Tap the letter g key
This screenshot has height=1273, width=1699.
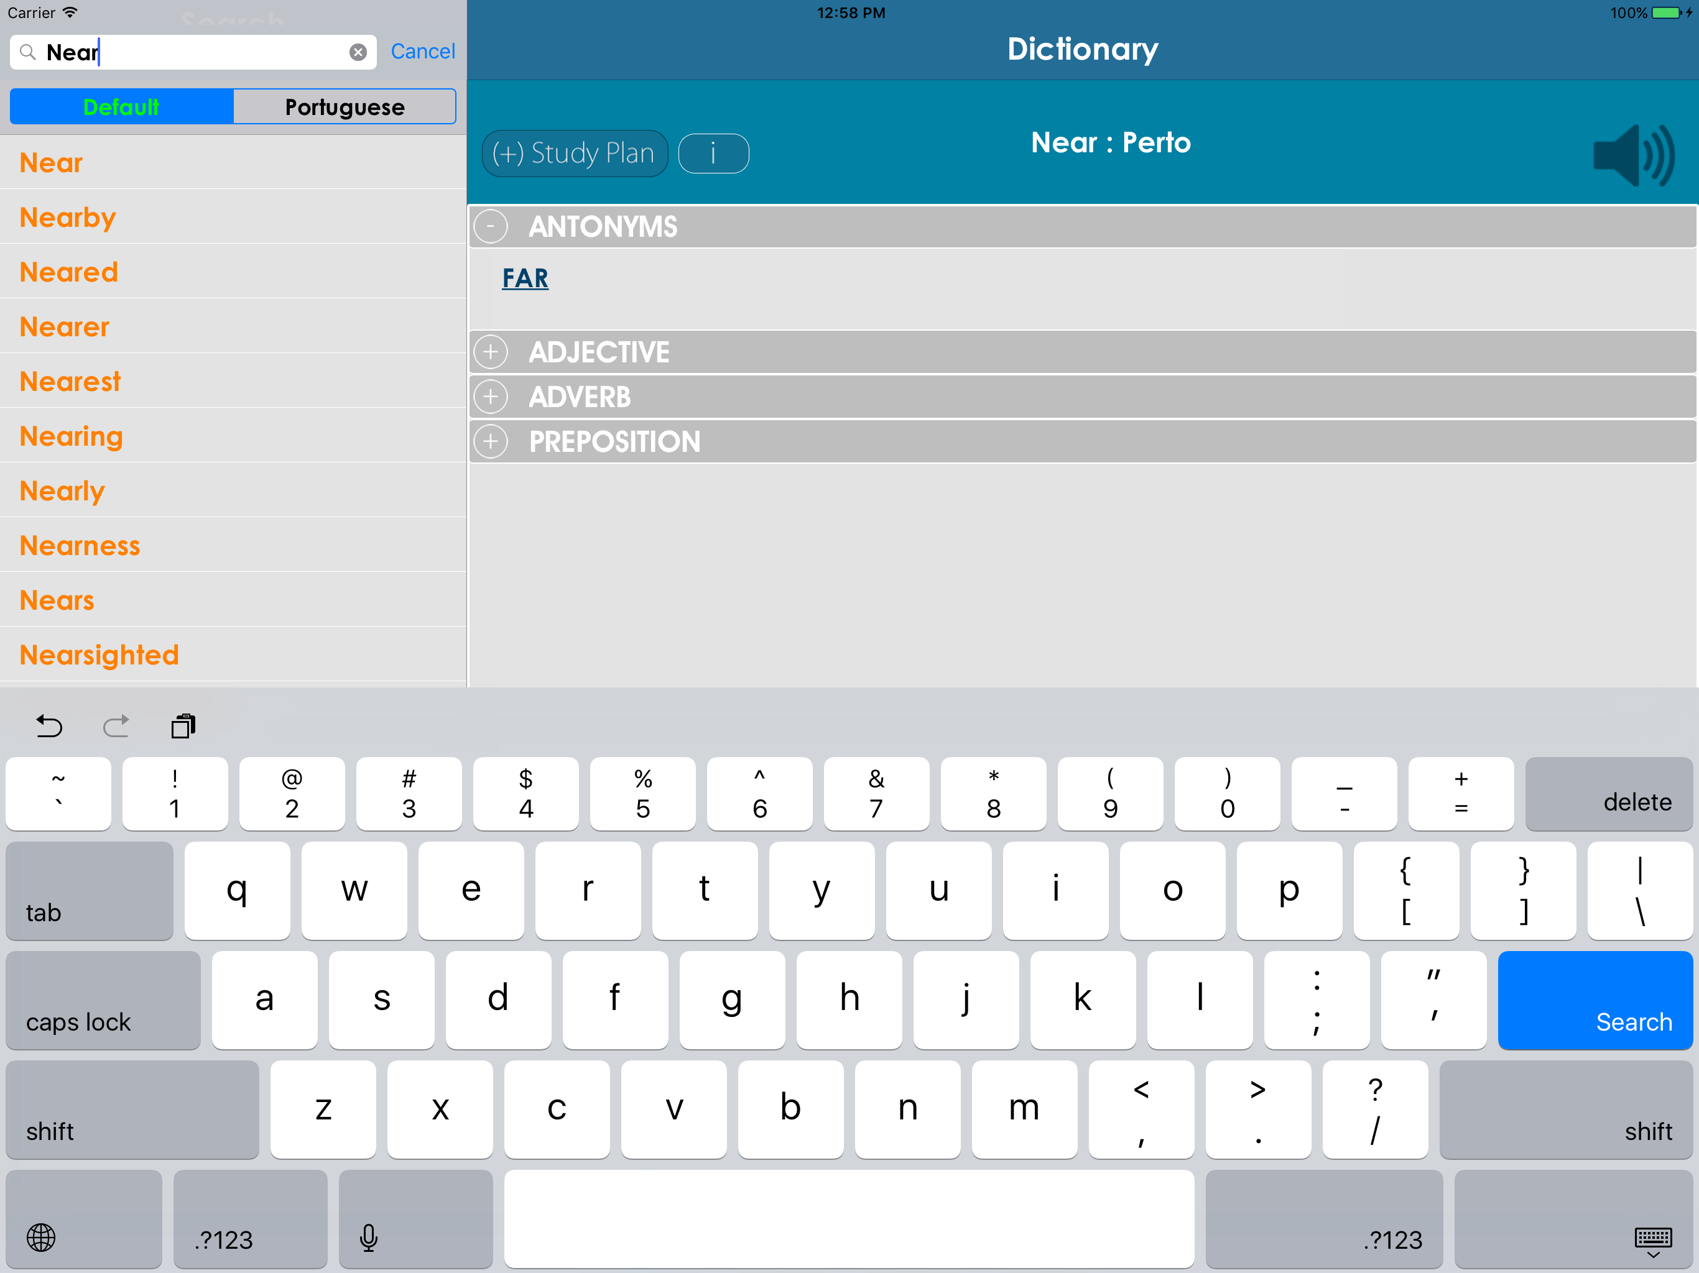732,1000
